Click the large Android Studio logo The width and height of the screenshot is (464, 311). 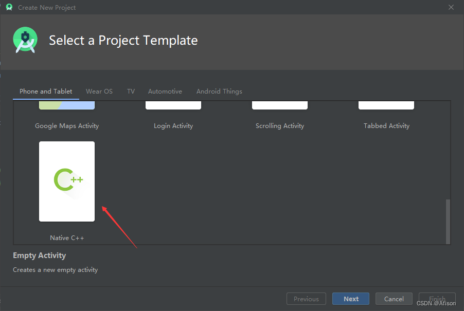(25, 40)
